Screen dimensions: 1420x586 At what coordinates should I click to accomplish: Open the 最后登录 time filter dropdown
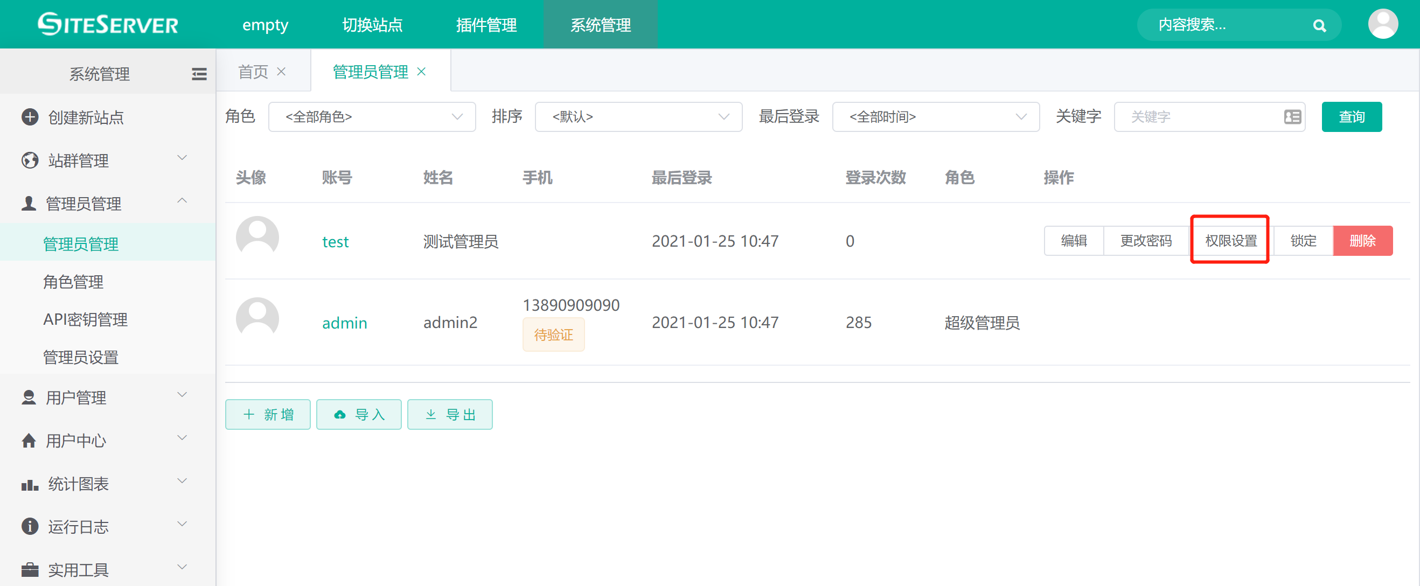point(935,116)
